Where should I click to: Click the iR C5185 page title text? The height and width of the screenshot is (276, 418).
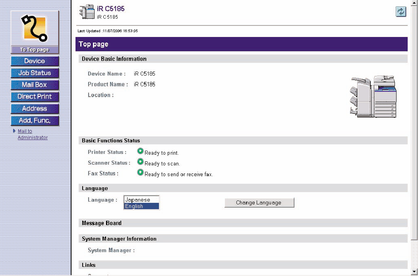click(110, 9)
